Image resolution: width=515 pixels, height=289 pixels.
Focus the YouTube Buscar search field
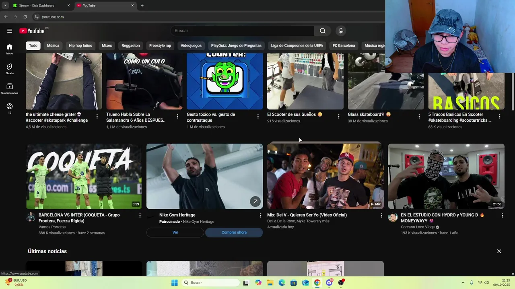pyautogui.click(x=242, y=31)
